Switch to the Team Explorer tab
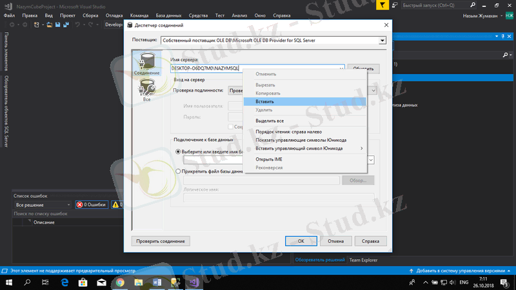Image resolution: width=516 pixels, height=290 pixels. pyautogui.click(x=363, y=260)
